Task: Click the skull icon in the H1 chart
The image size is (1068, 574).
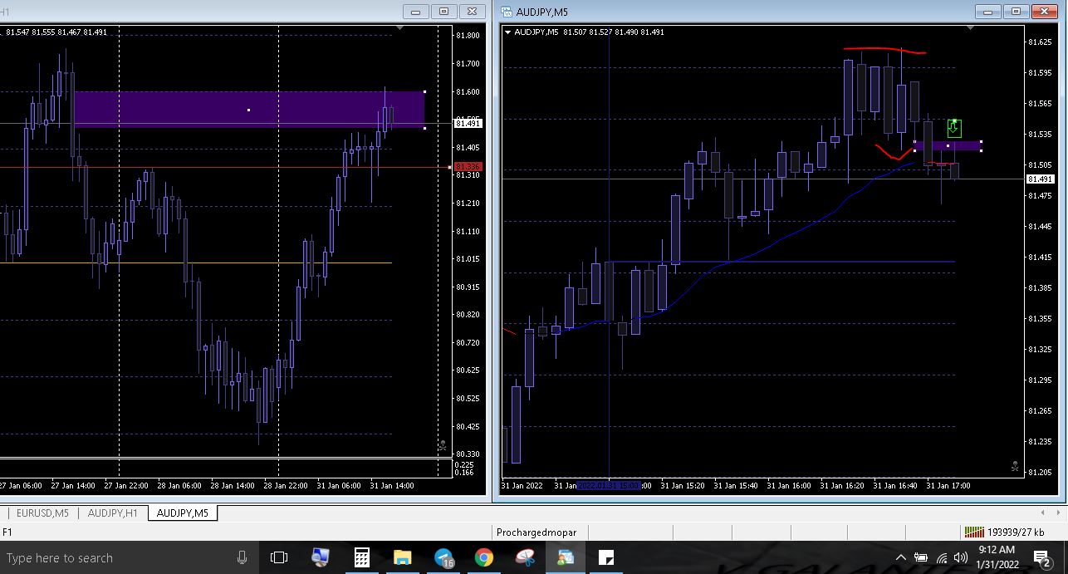Action: 443,446
